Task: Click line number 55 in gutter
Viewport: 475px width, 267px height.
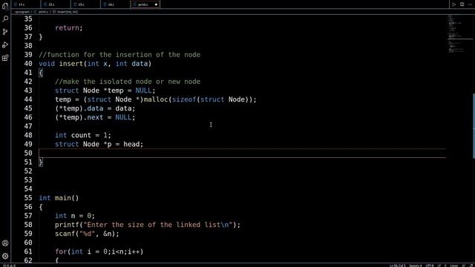Action: click(x=28, y=198)
